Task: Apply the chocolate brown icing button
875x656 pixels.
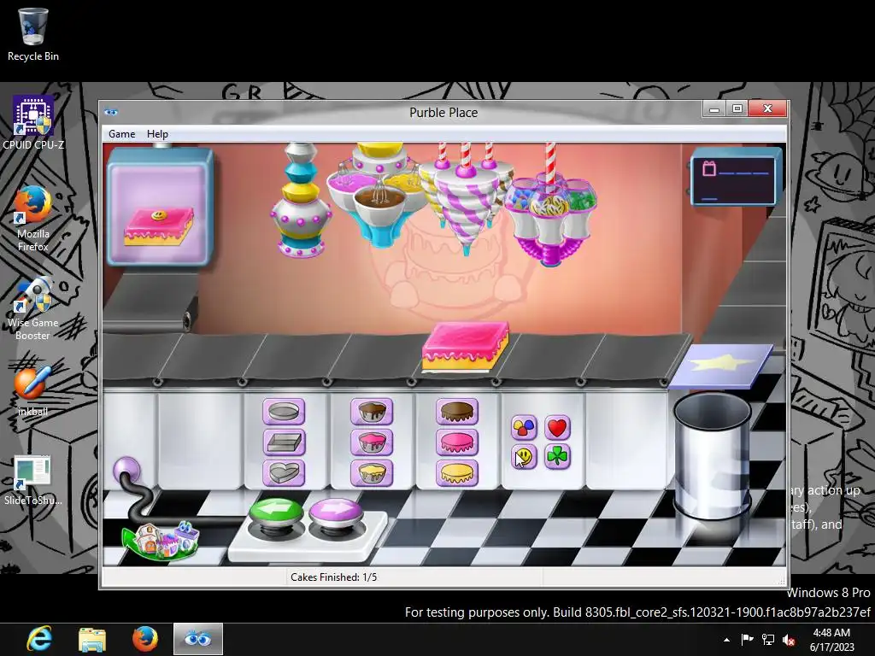Action: click(x=457, y=412)
